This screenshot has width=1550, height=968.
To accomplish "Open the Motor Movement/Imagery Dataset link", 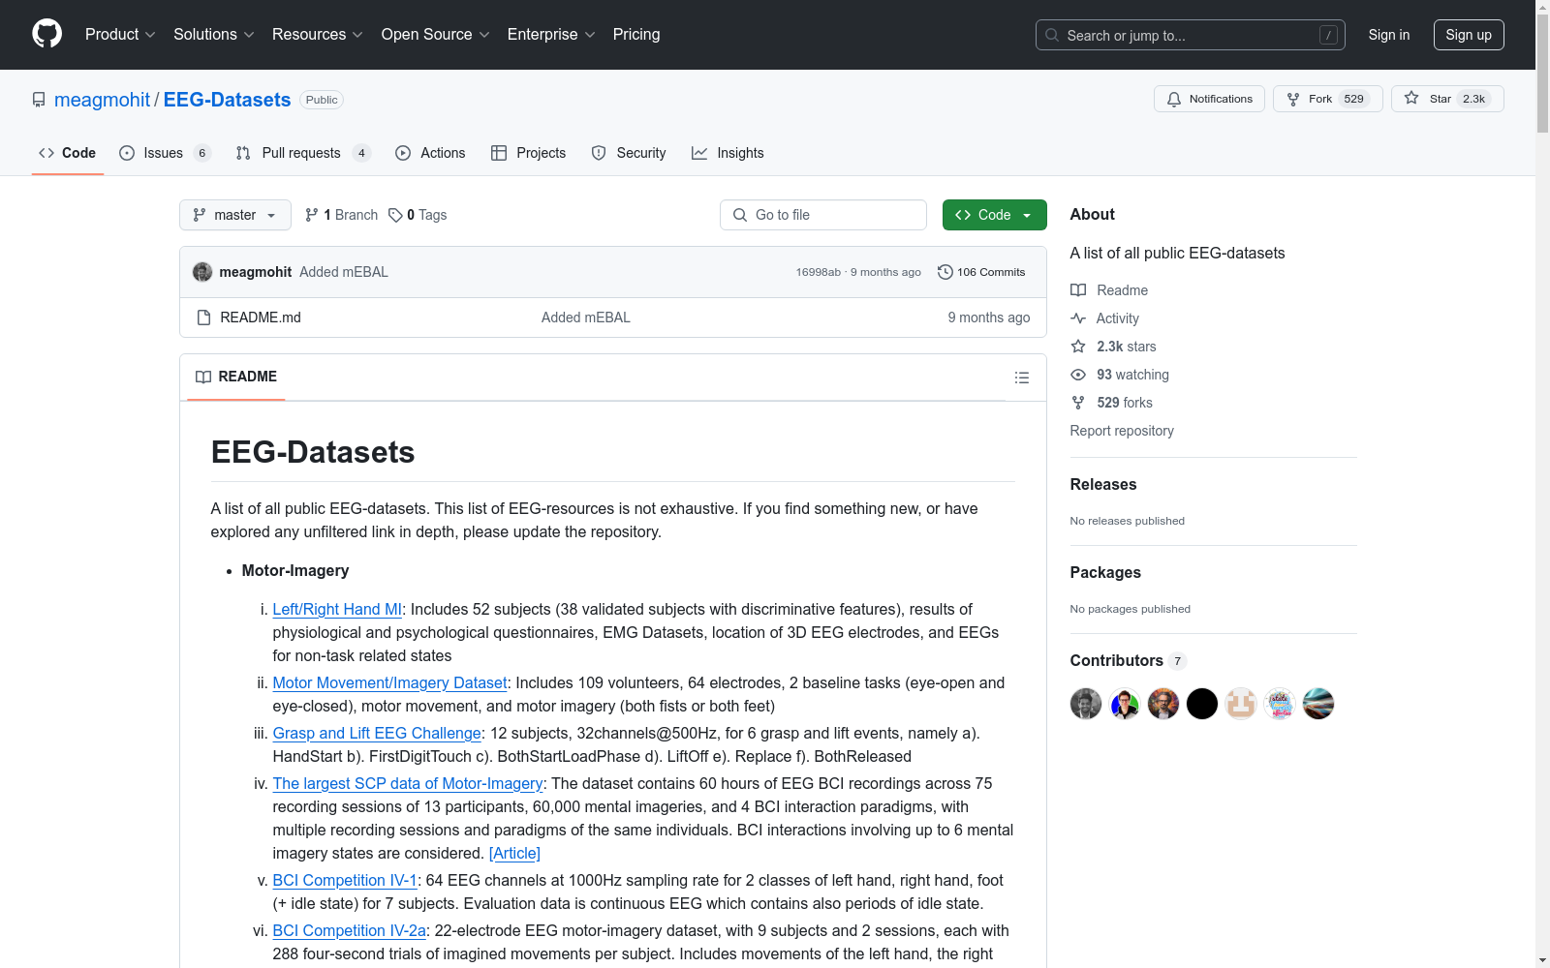I will point(389,682).
